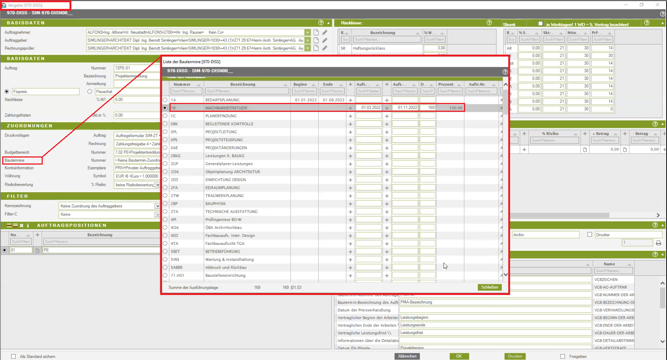Expand the Auftragnehmer dropdown arrow
The height and width of the screenshot is (360, 667).
click(307, 32)
